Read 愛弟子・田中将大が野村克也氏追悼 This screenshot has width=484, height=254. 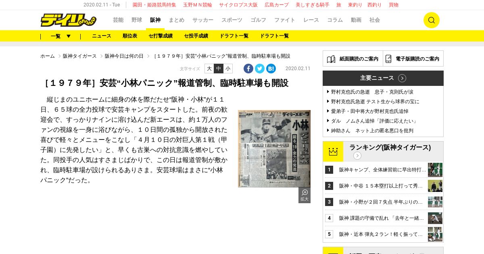click(370, 111)
